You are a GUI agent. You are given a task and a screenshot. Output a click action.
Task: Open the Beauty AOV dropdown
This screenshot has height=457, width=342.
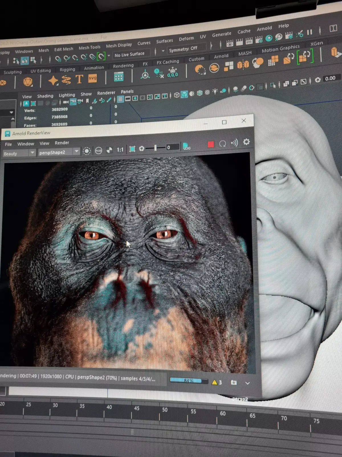click(19, 154)
